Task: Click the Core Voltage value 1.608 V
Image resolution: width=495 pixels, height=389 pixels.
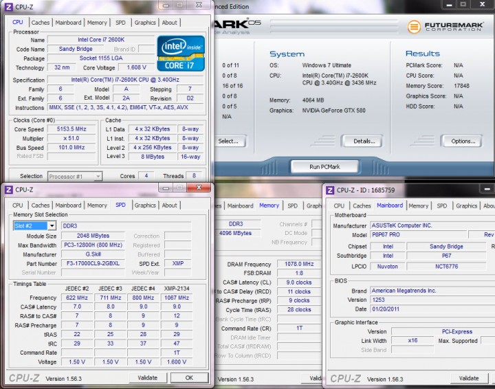Action: click(x=136, y=67)
